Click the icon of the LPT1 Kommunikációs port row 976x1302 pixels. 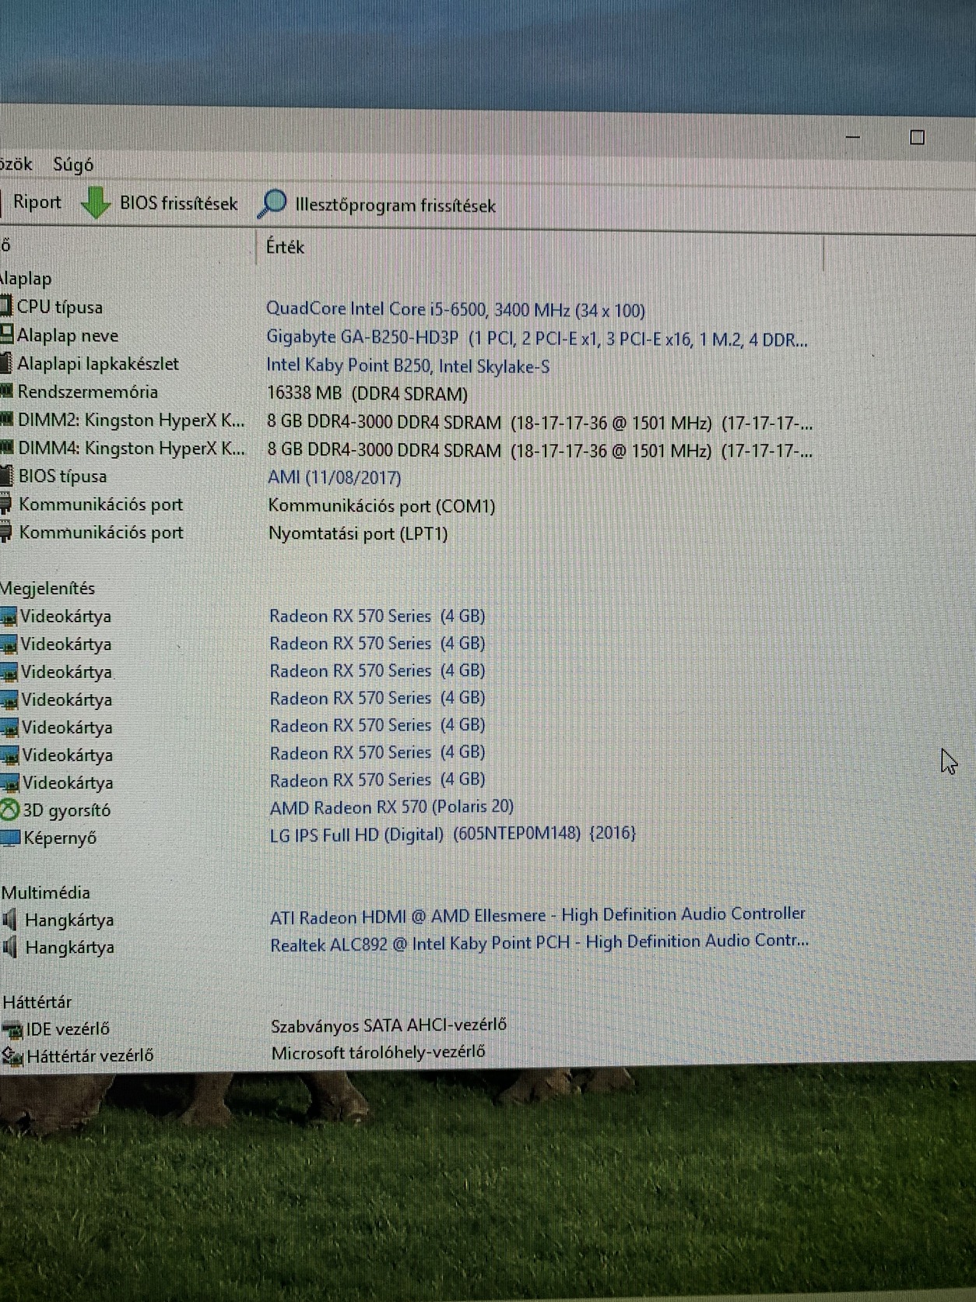coord(6,532)
